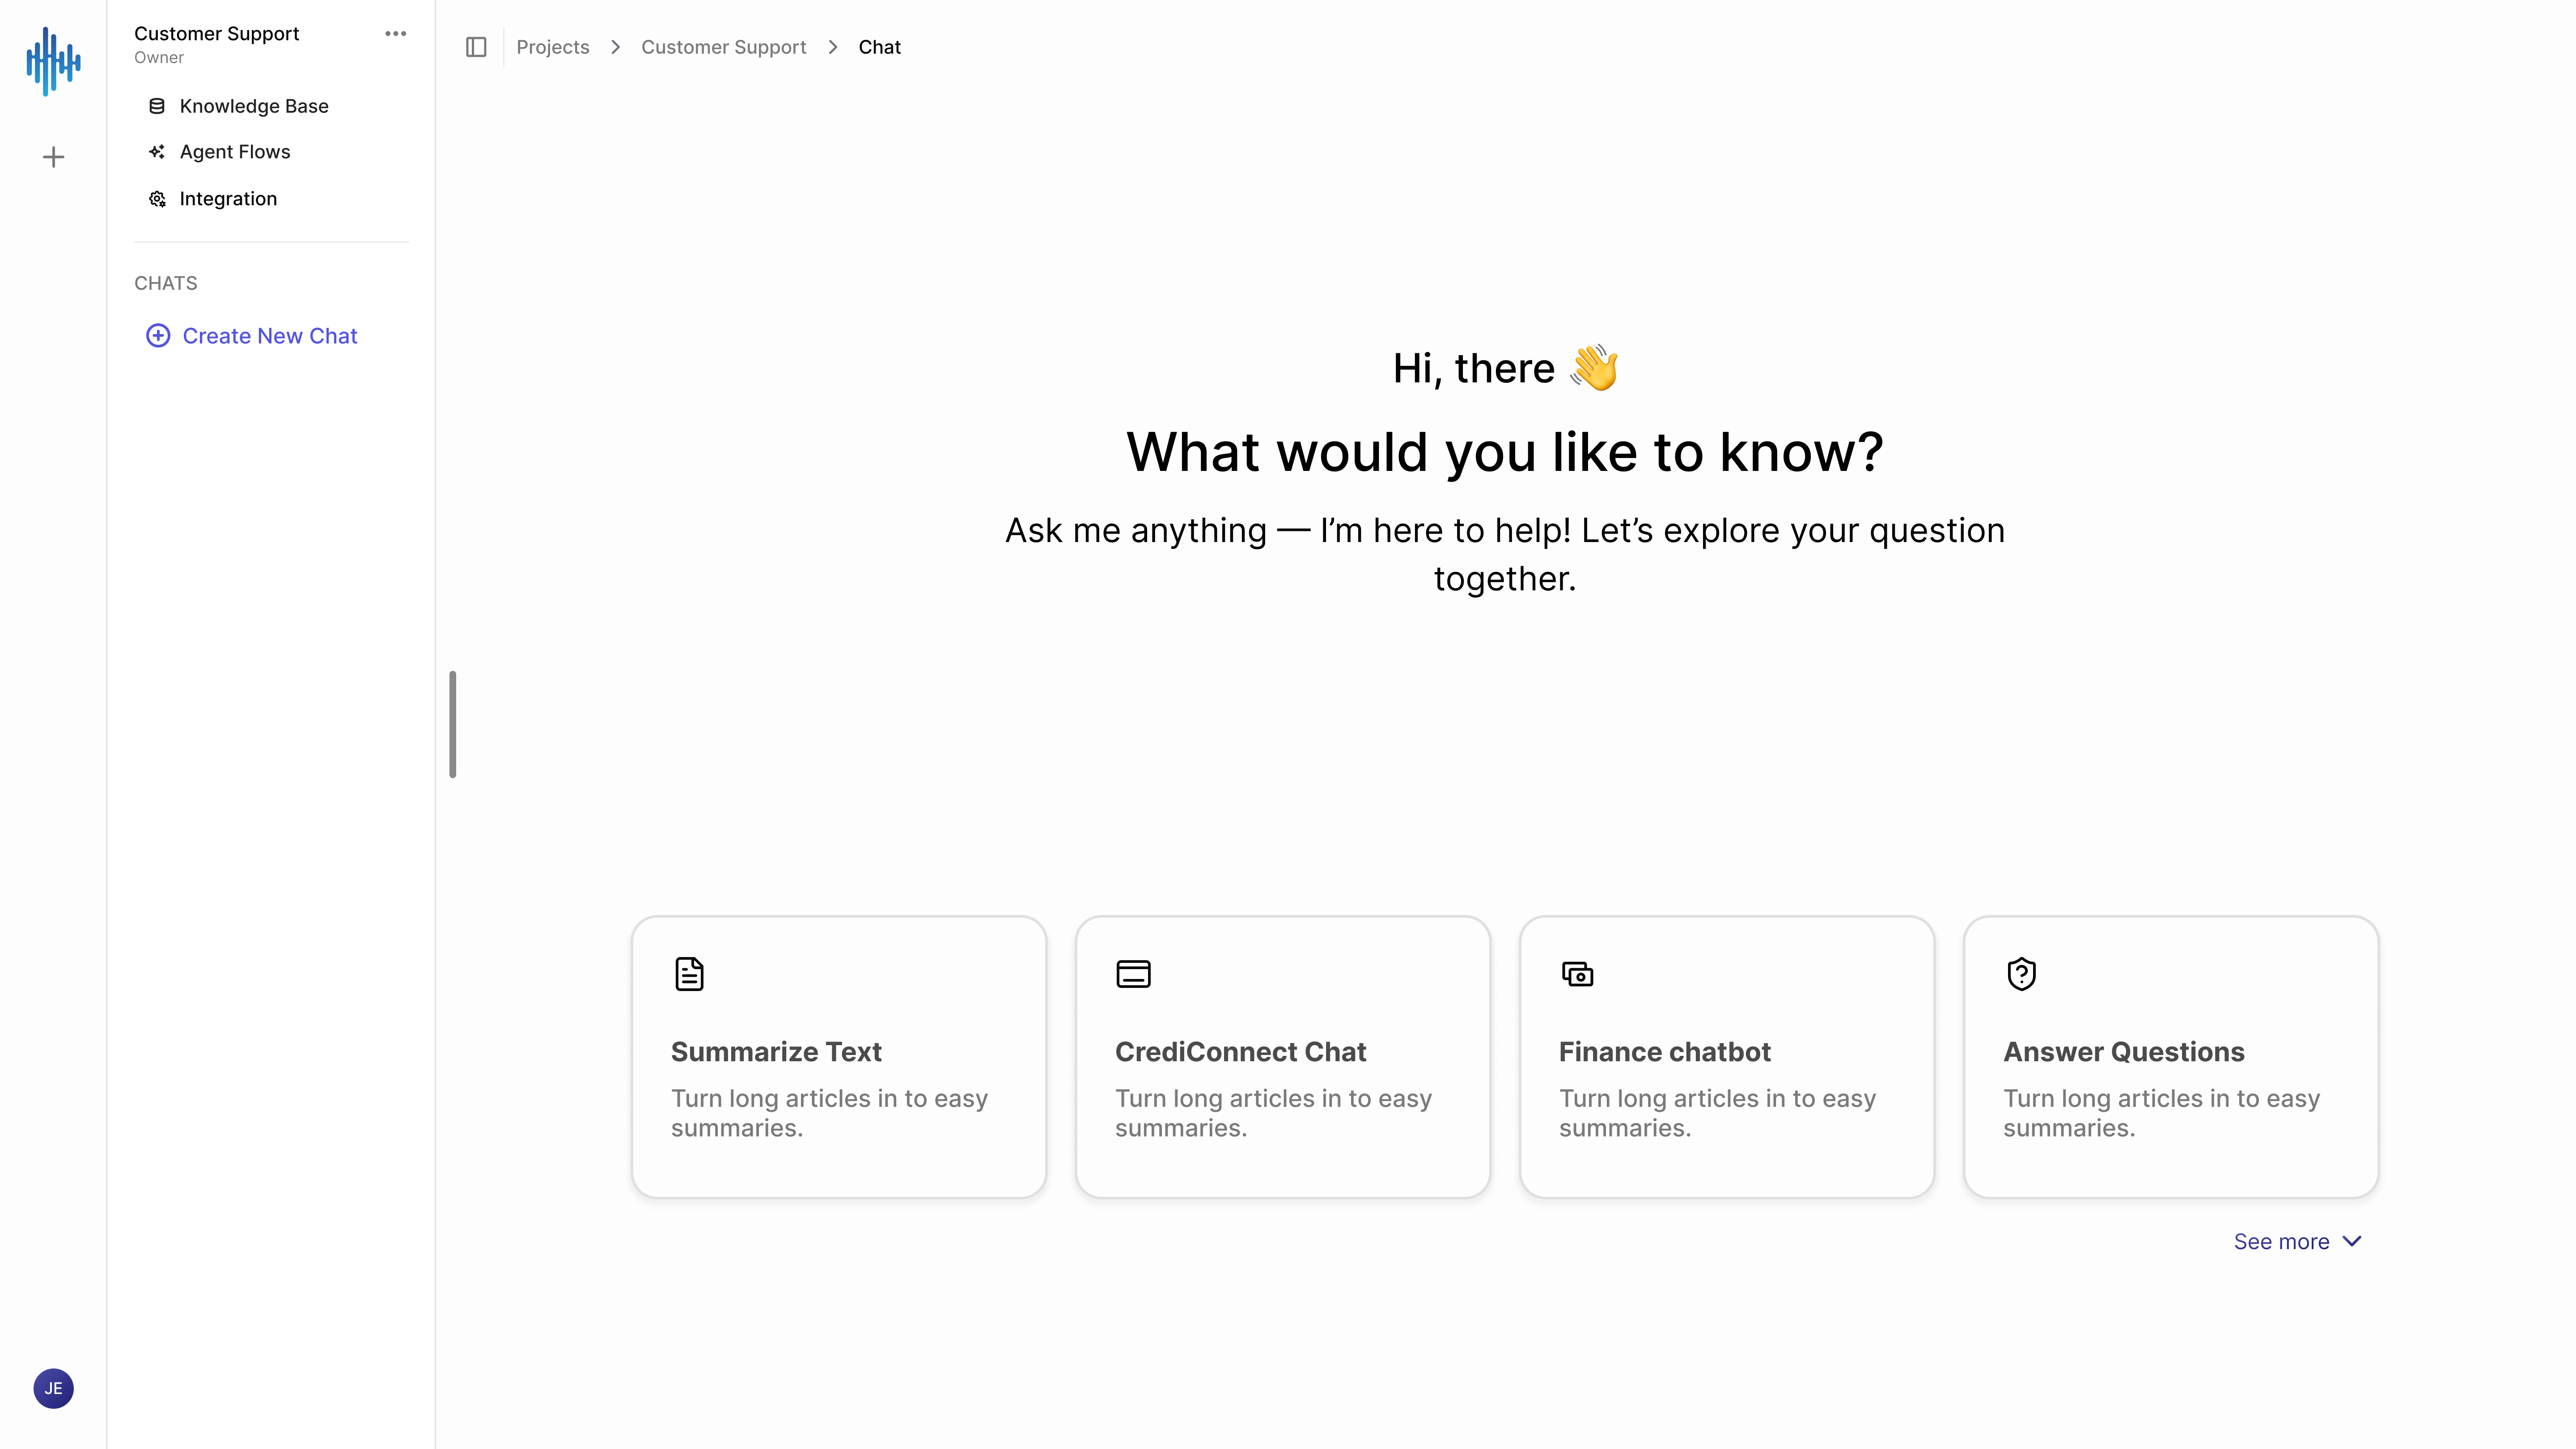Click the Summarize Text document icon
2576x1449 pixels.
(689, 973)
